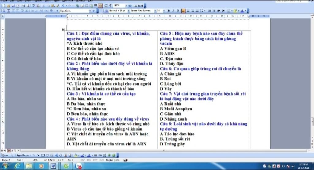Run the Spelling and Grammar check icon
Screen dimensions: 314x170
[x=33, y=6]
